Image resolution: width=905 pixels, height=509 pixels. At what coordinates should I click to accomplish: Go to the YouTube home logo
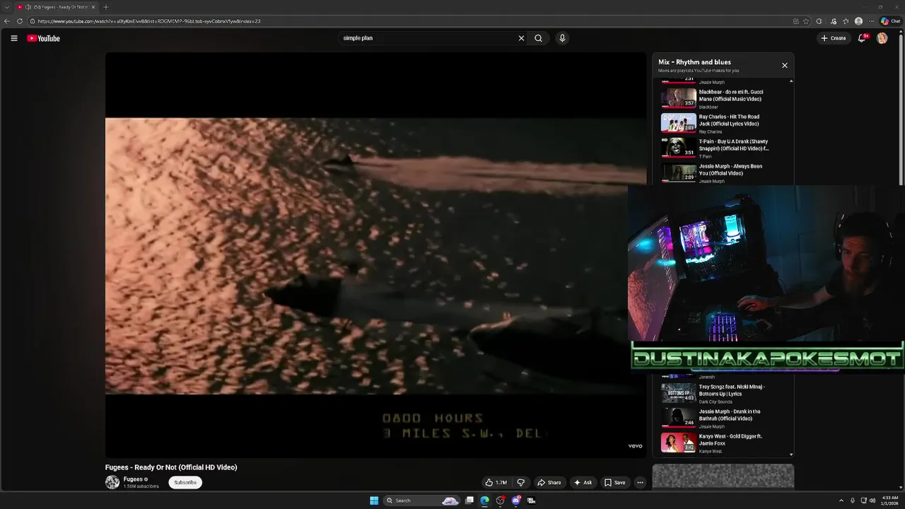point(43,38)
